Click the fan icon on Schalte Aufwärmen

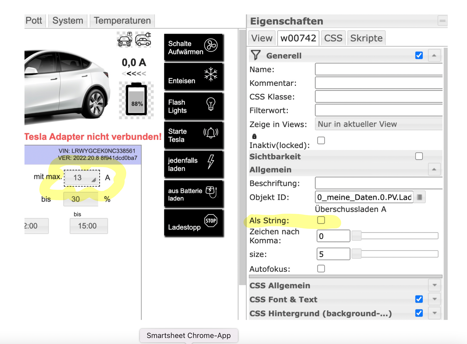click(x=211, y=45)
